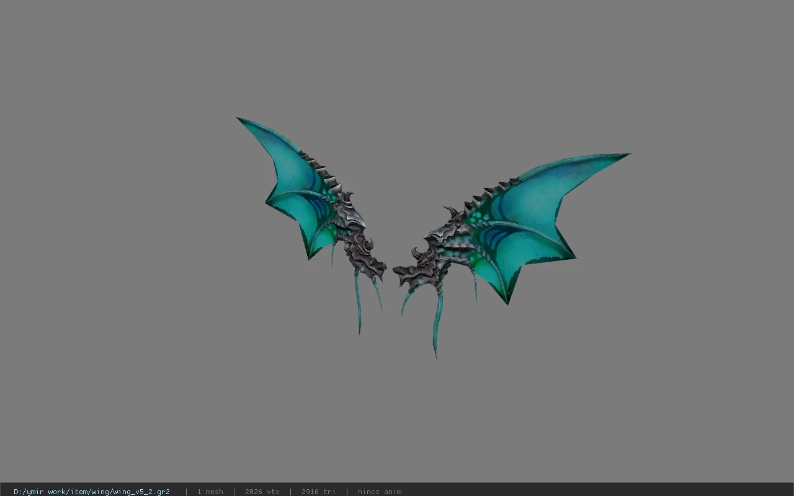Click the 'nincs anim' status text
Screen dimensions: 794x496
pyautogui.click(x=380, y=492)
